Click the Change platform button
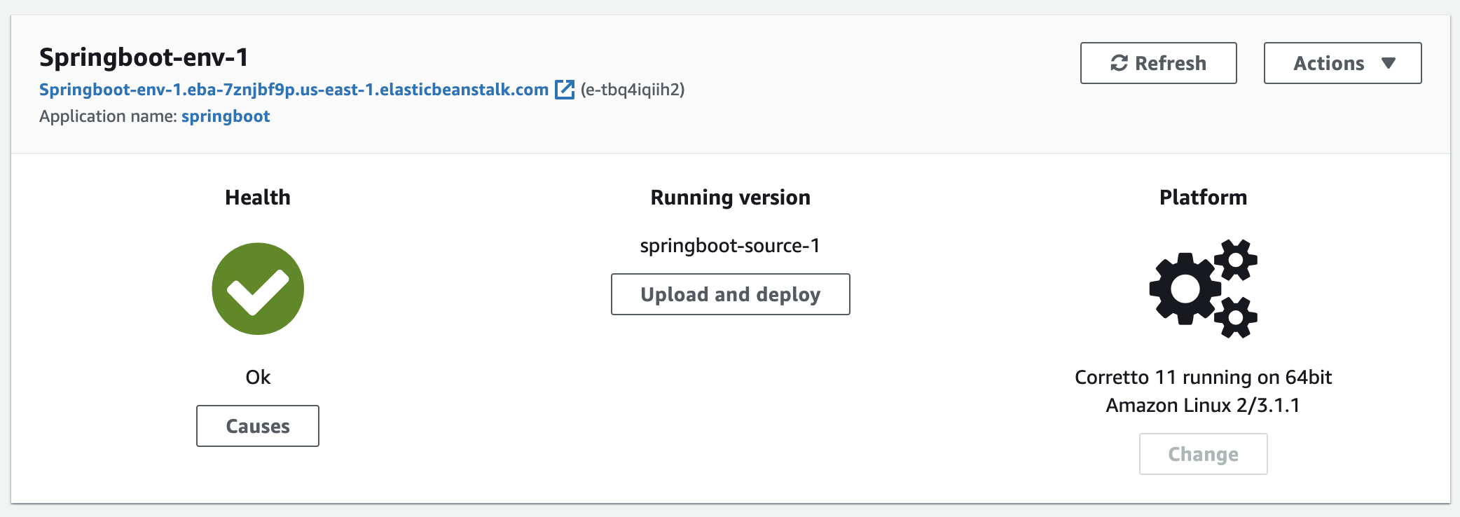The width and height of the screenshot is (1460, 517). pos(1203,454)
